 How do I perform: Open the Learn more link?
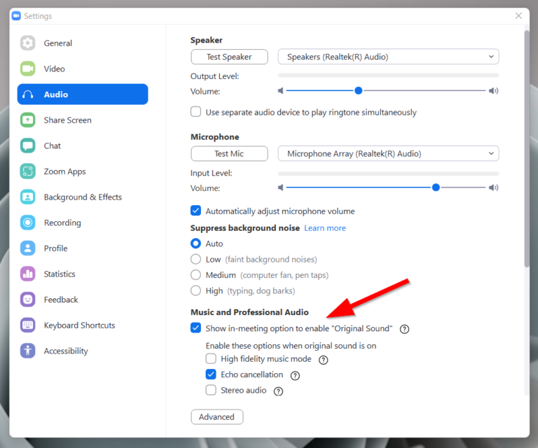(324, 228)
